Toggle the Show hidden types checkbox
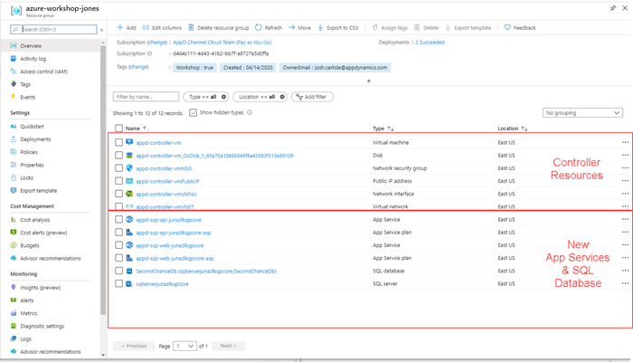The width and height of the screenshot is (633, 362). (x=193, y=113)
